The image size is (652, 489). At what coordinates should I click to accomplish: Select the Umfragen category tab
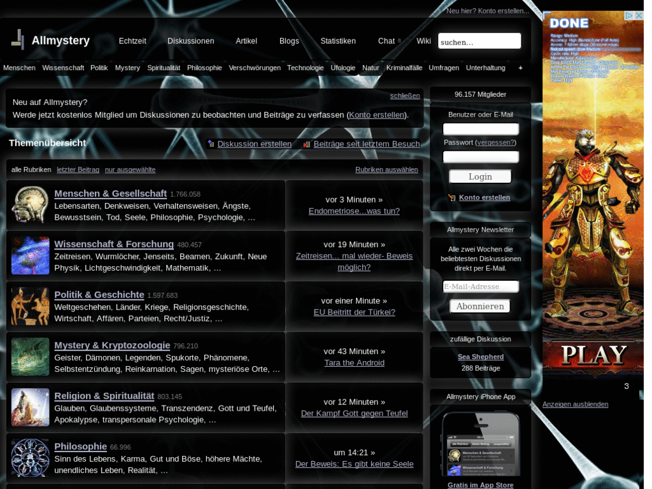point(444,67)
